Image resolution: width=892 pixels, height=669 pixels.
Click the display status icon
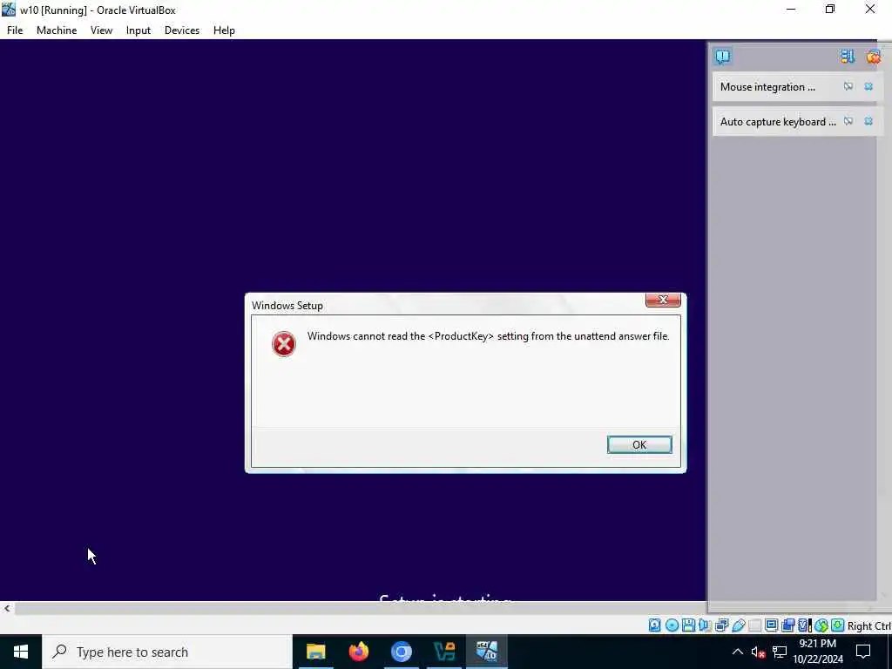click(772, 625)
